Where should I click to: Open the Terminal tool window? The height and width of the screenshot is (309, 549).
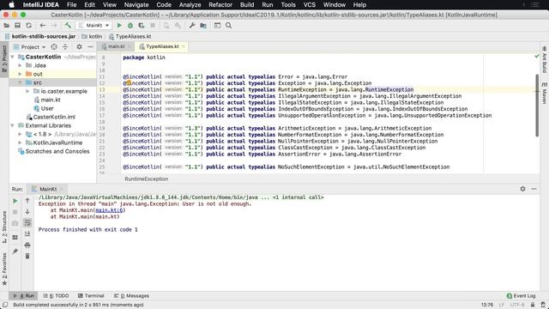(x=91, y=295)
